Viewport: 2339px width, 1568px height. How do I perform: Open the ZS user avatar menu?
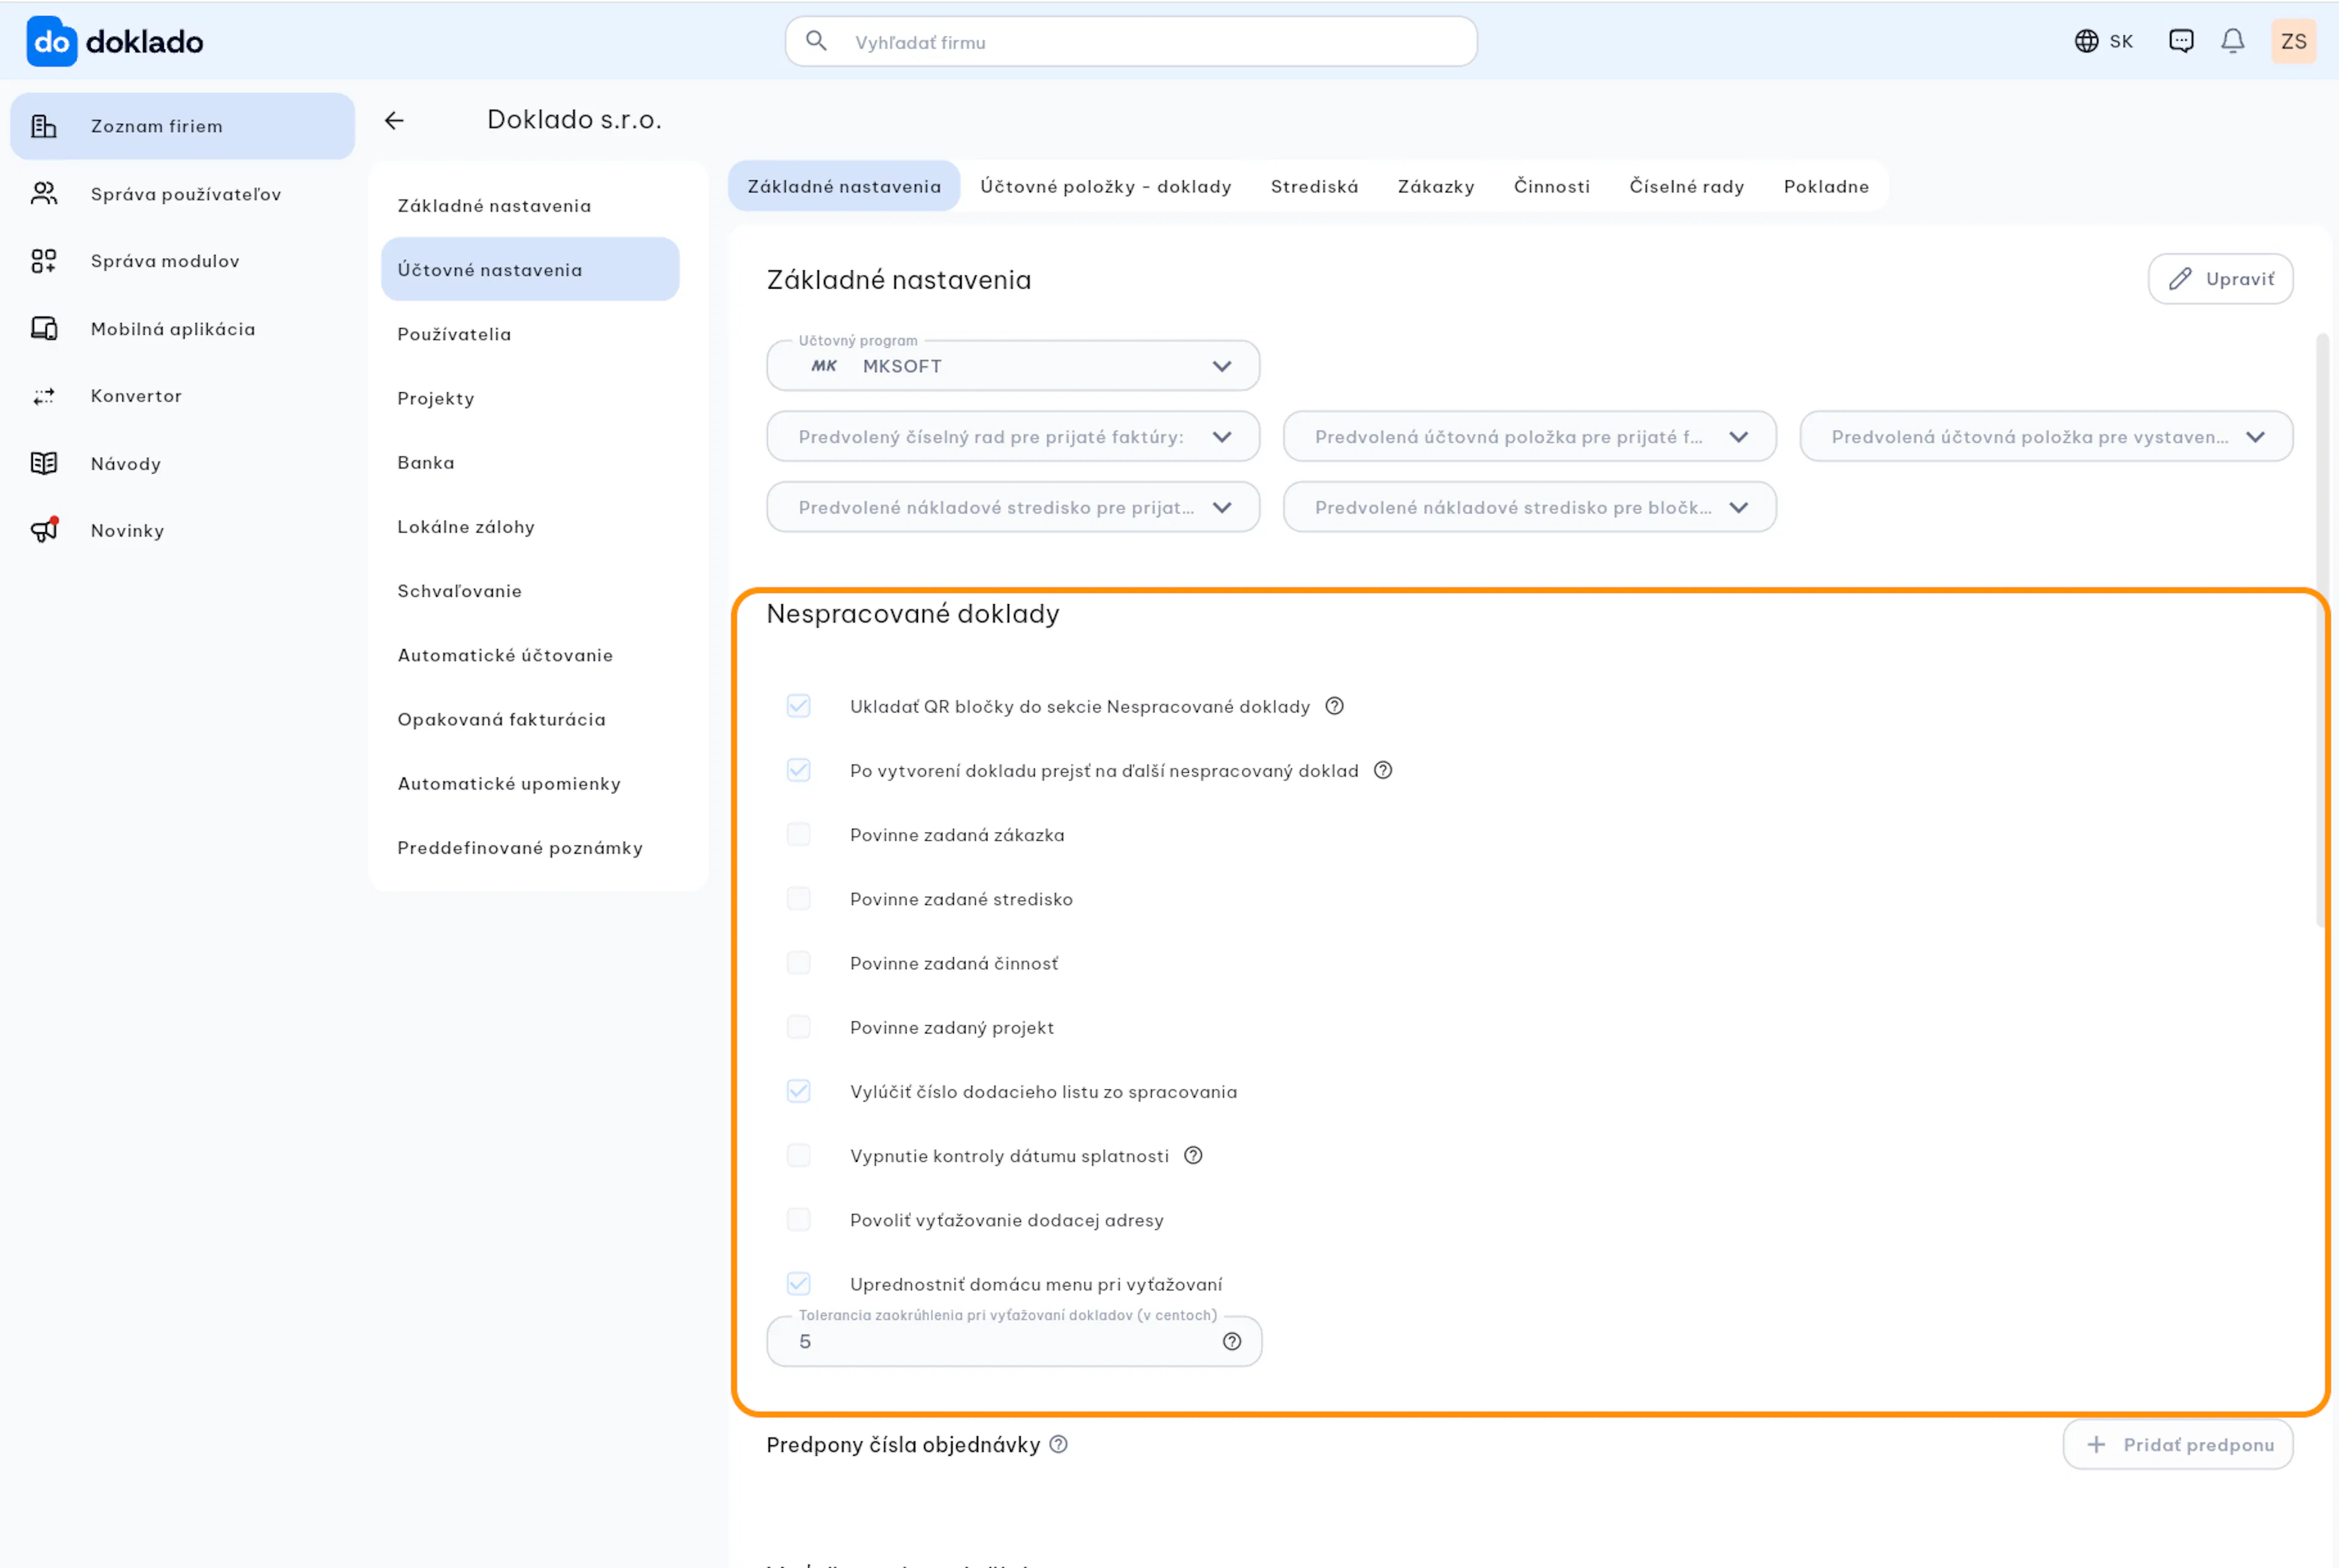[x=2293, y=41]
